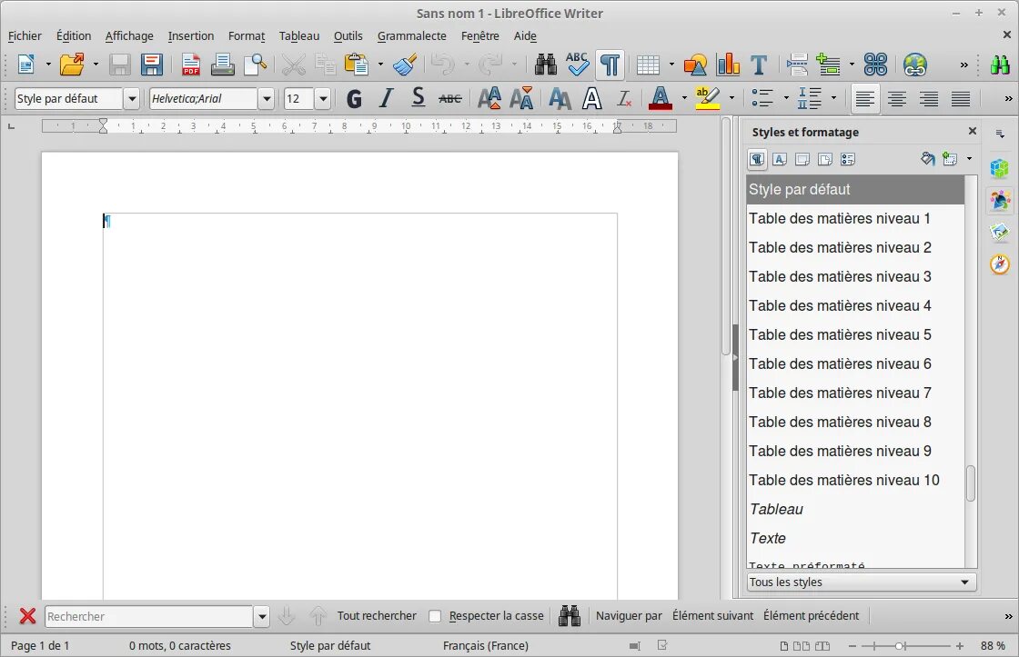Open font color dropdown arrow
The width and height of the screenshot is (1019, 657).
pyautogui.click(x=684, y=99)
